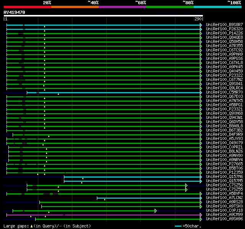Select the UniRef100_A9PK45 label
Image resolution: width=245 pixels, height=229 pixels.
(224, 67)
